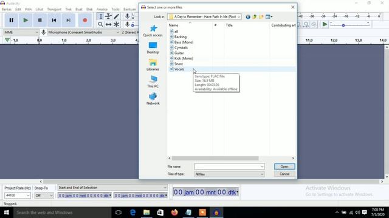Select the Multi-Tool asterisk icon
Image resolution: width=389 pixels, height=218 pixels.
116,24
